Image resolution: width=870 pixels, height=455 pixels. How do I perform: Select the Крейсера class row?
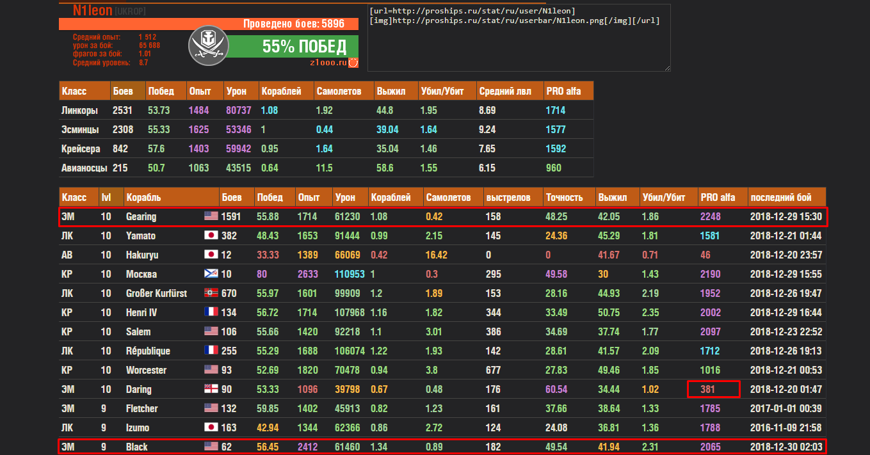click(x=326, y=148)
